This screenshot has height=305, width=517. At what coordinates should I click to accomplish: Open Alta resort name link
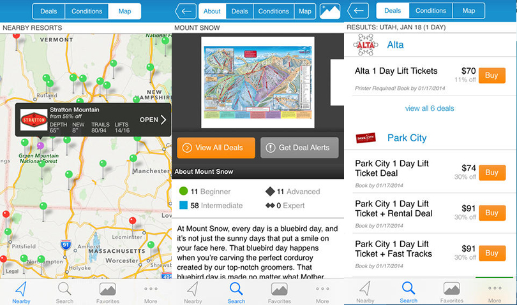coord(395,45)
